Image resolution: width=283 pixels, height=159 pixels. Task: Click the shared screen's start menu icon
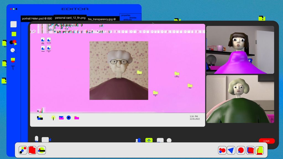coord(40,118)
